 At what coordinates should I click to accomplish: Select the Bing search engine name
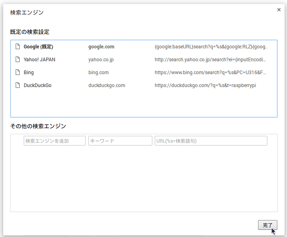click(x=29, y=73)
